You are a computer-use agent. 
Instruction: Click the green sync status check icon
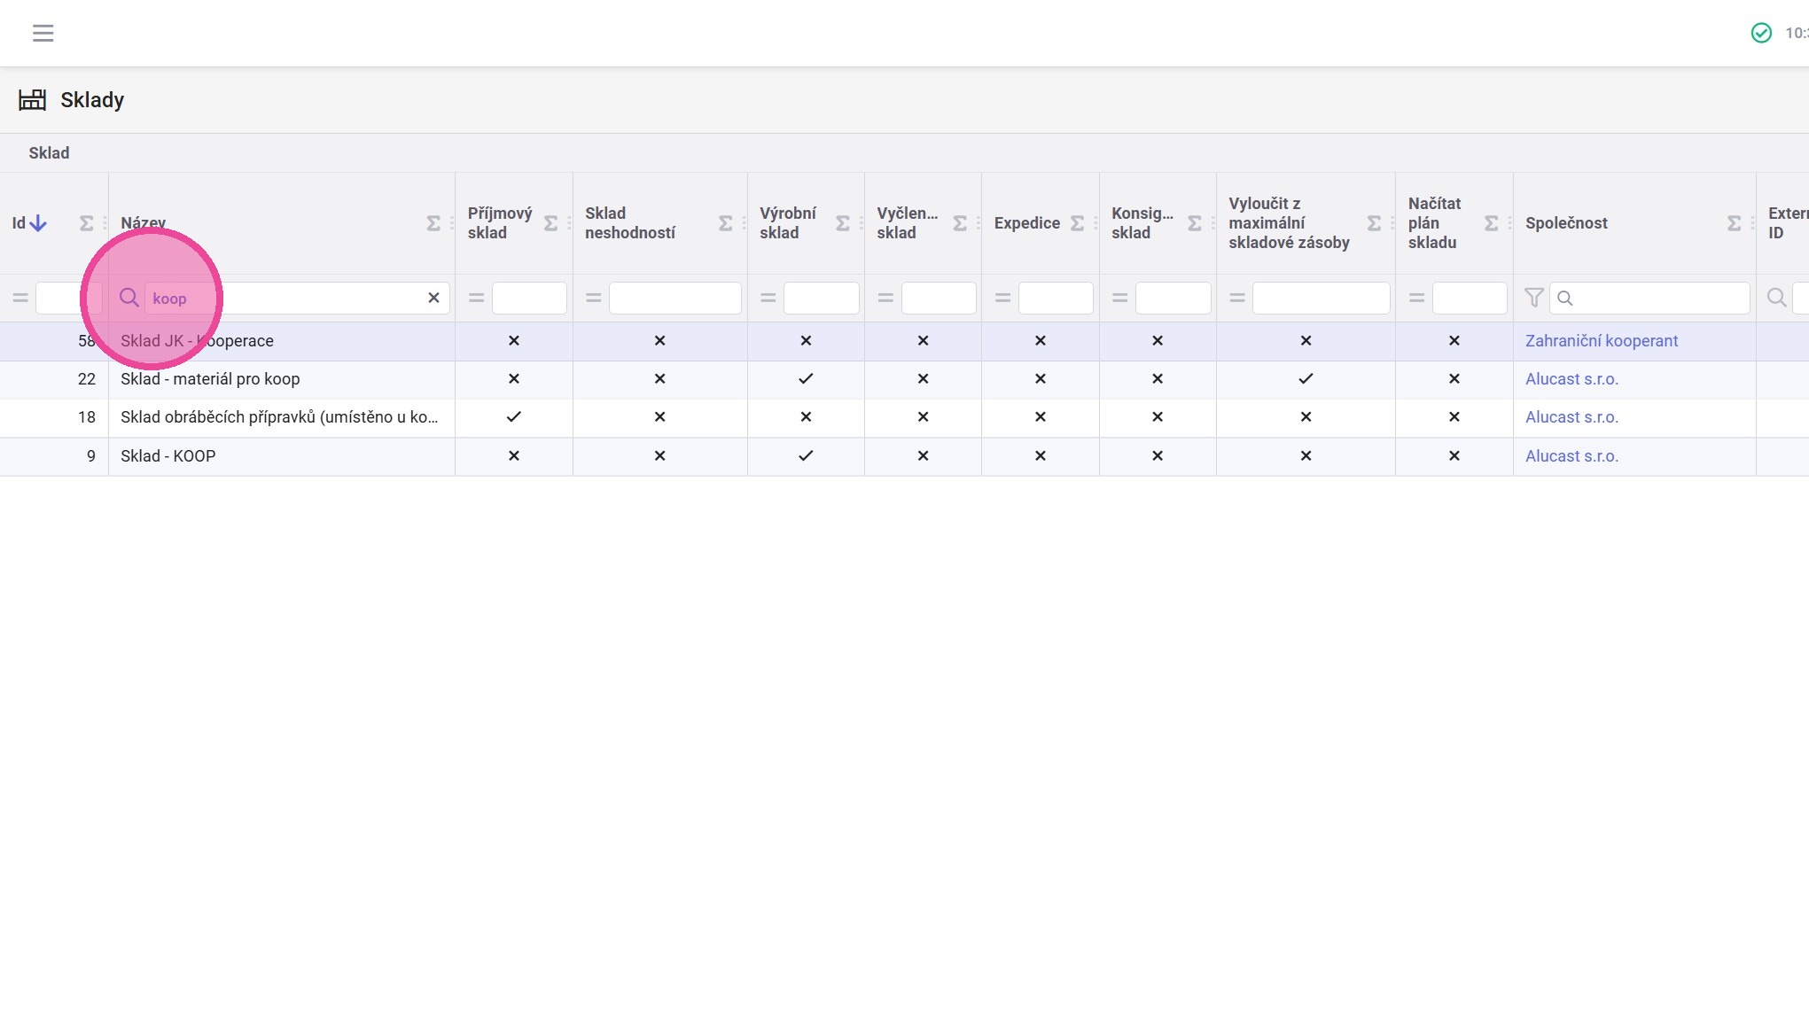point(1760,33)
